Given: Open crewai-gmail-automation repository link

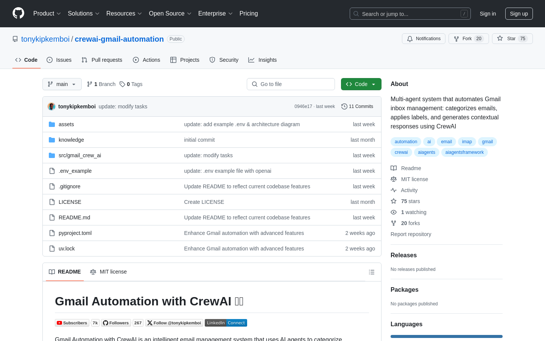Looking at the screenshot, I should (x=119, y=39).
